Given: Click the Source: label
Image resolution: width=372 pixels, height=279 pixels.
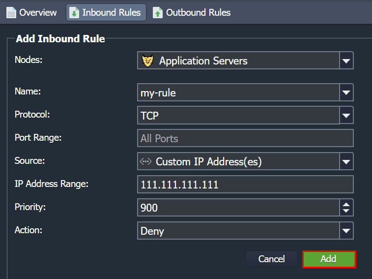Looking at the screenshot, I should (x=29, y=160).
